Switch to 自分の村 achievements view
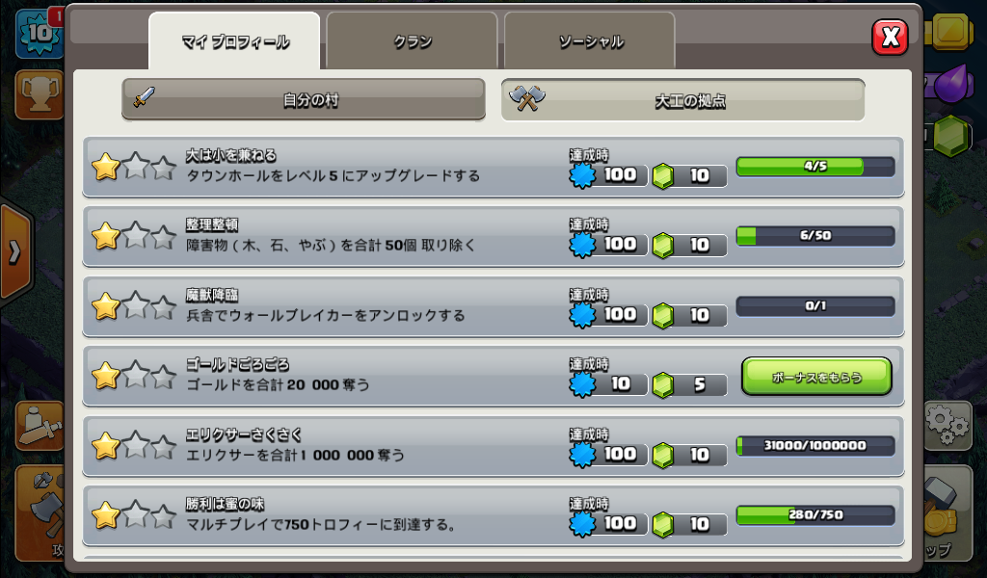This screenshot has height=578, width=987. tap(304, 99)
